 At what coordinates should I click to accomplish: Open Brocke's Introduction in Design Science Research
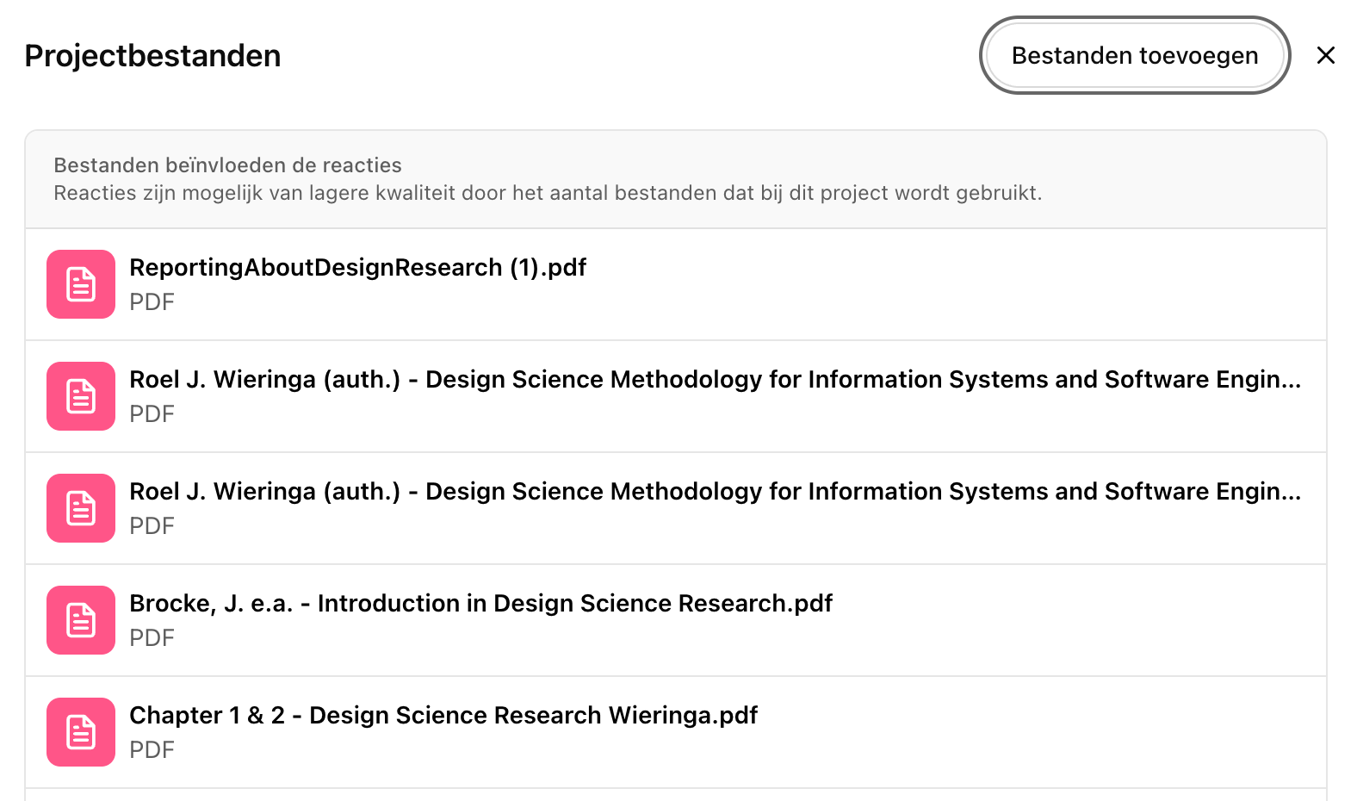click(480, 603)
